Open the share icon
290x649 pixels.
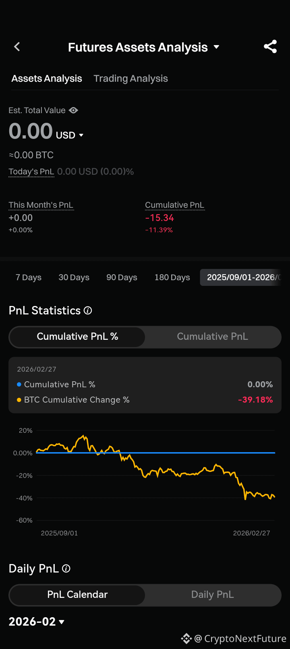coord(270,47)
